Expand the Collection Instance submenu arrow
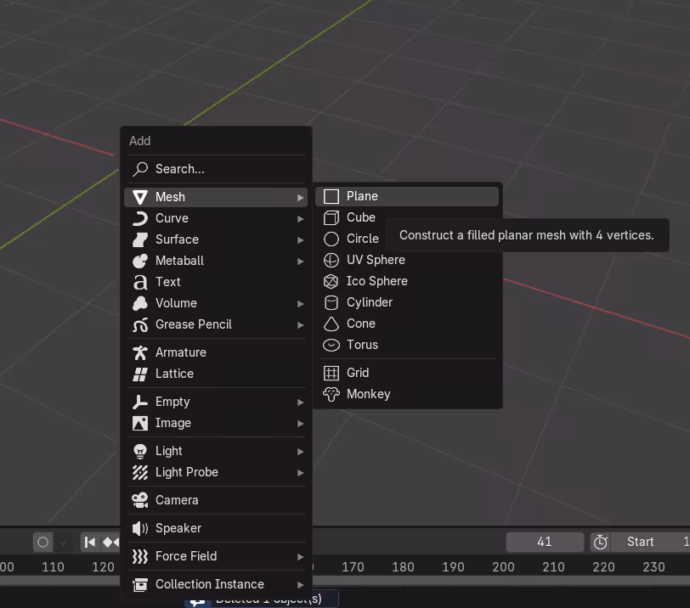This screenshot has height=608, width=690. tap(300, 585)
